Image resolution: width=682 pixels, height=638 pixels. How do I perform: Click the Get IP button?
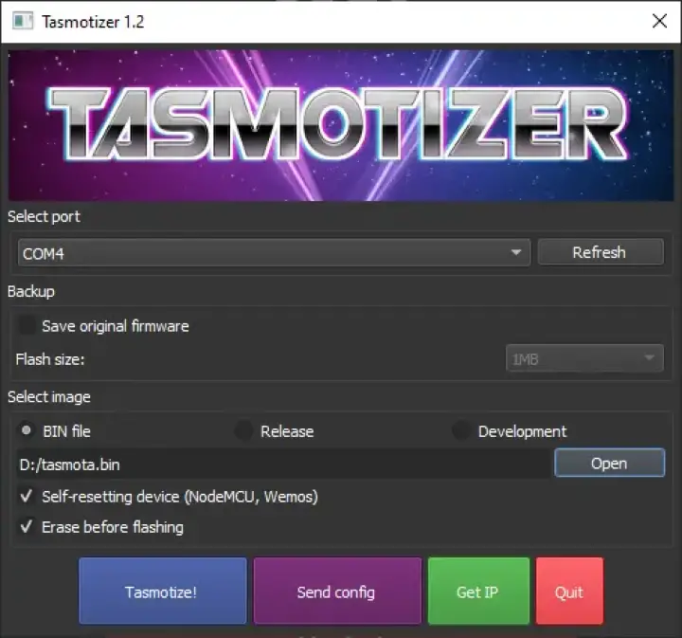[x=478, y=591]
